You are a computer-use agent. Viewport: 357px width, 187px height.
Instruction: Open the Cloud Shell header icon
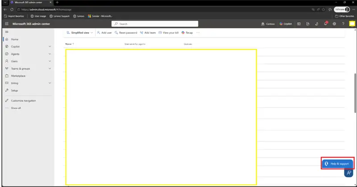click(x=299, y=24)
